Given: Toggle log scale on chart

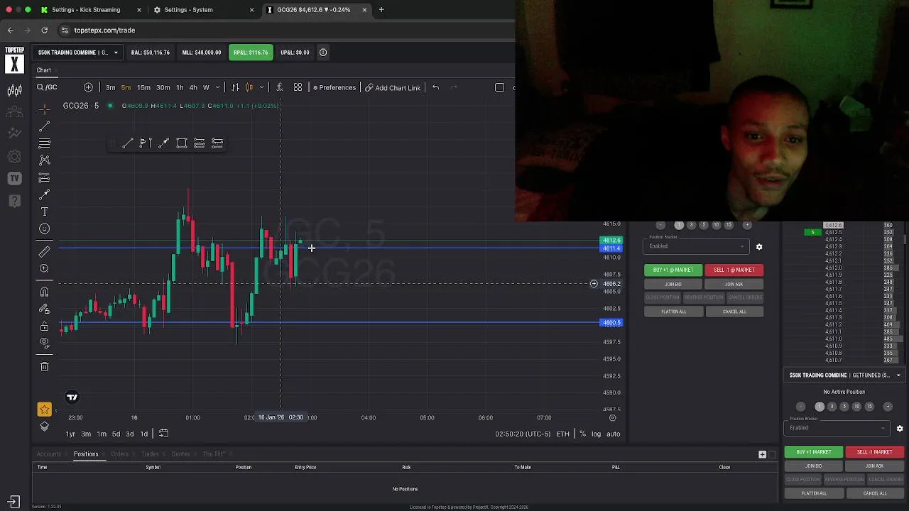Looking at the screenshot, I should pyautogui.click(x=596, y=434).
